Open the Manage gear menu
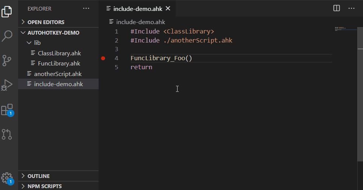The image size is (363, 190). pyautogui.click(x=7, y=178)
